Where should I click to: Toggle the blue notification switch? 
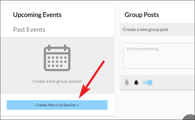tap(147, 82)
